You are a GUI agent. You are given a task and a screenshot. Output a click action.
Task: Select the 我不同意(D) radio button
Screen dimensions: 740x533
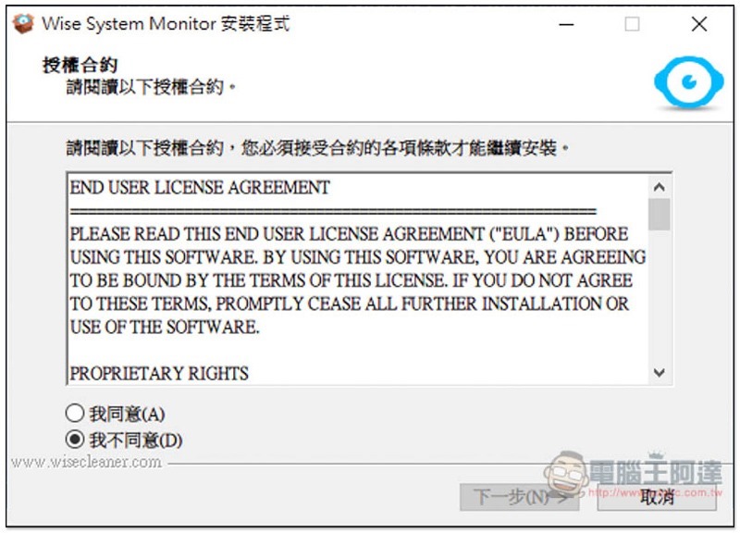tap(75, 439)
